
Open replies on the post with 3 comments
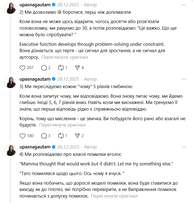pyautogui.click(x=44, y=136)
